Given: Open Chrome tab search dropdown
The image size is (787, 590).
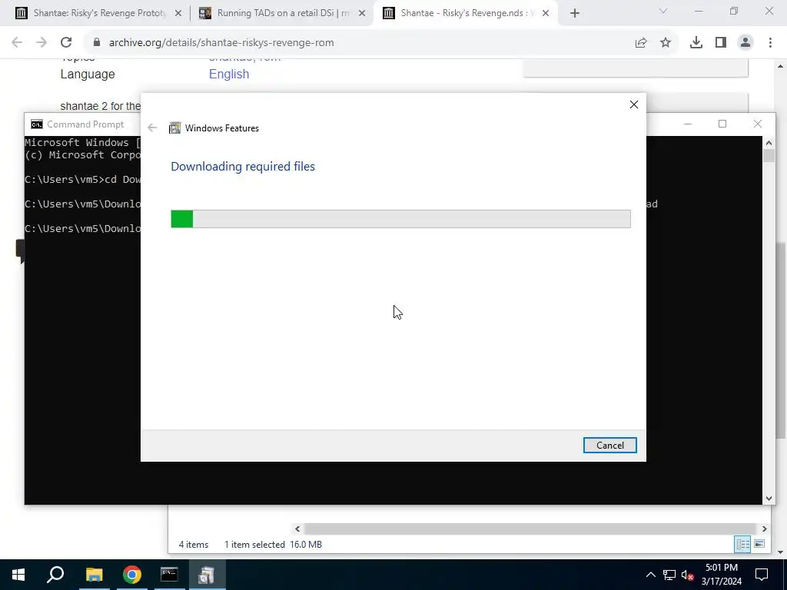Looking at the screenshot, I should 663,11.
